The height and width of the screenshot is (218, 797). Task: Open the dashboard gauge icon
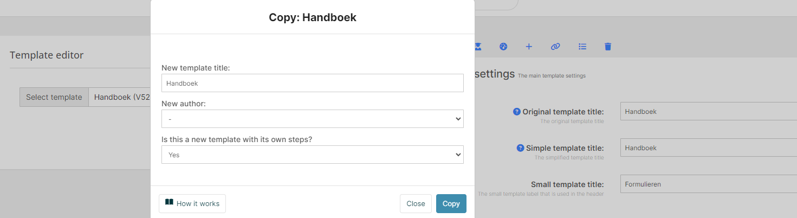coord(503,47)
